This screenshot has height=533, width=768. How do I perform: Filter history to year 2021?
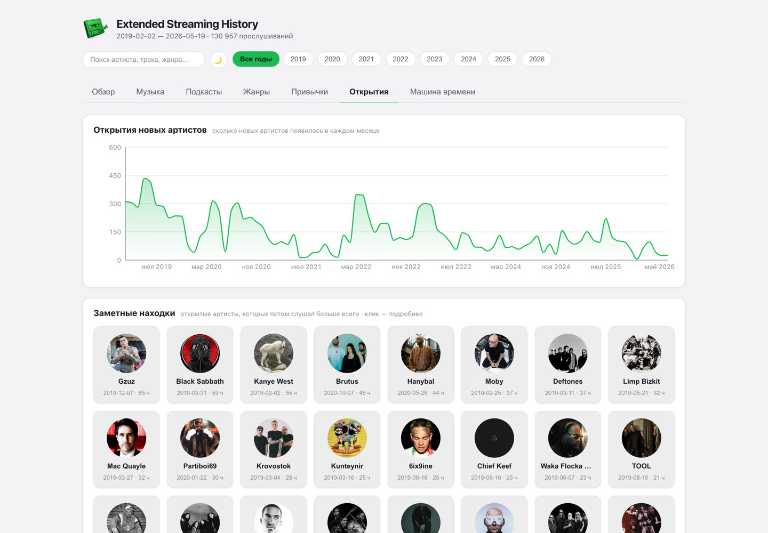click(x=366, y=59)
